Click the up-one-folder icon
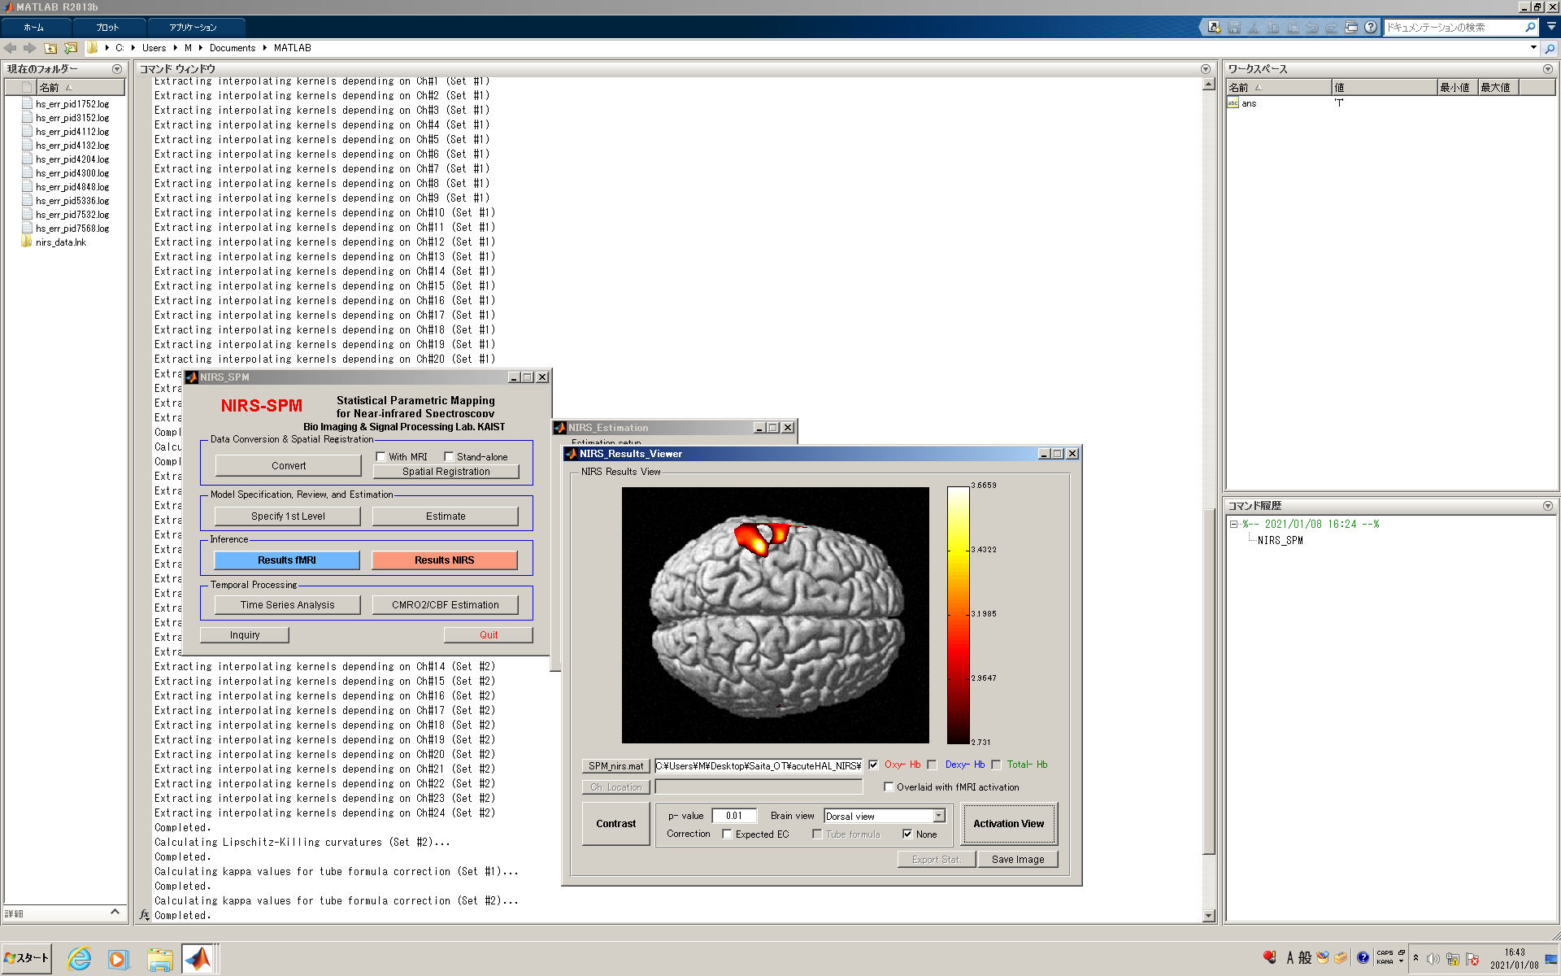 50,48
